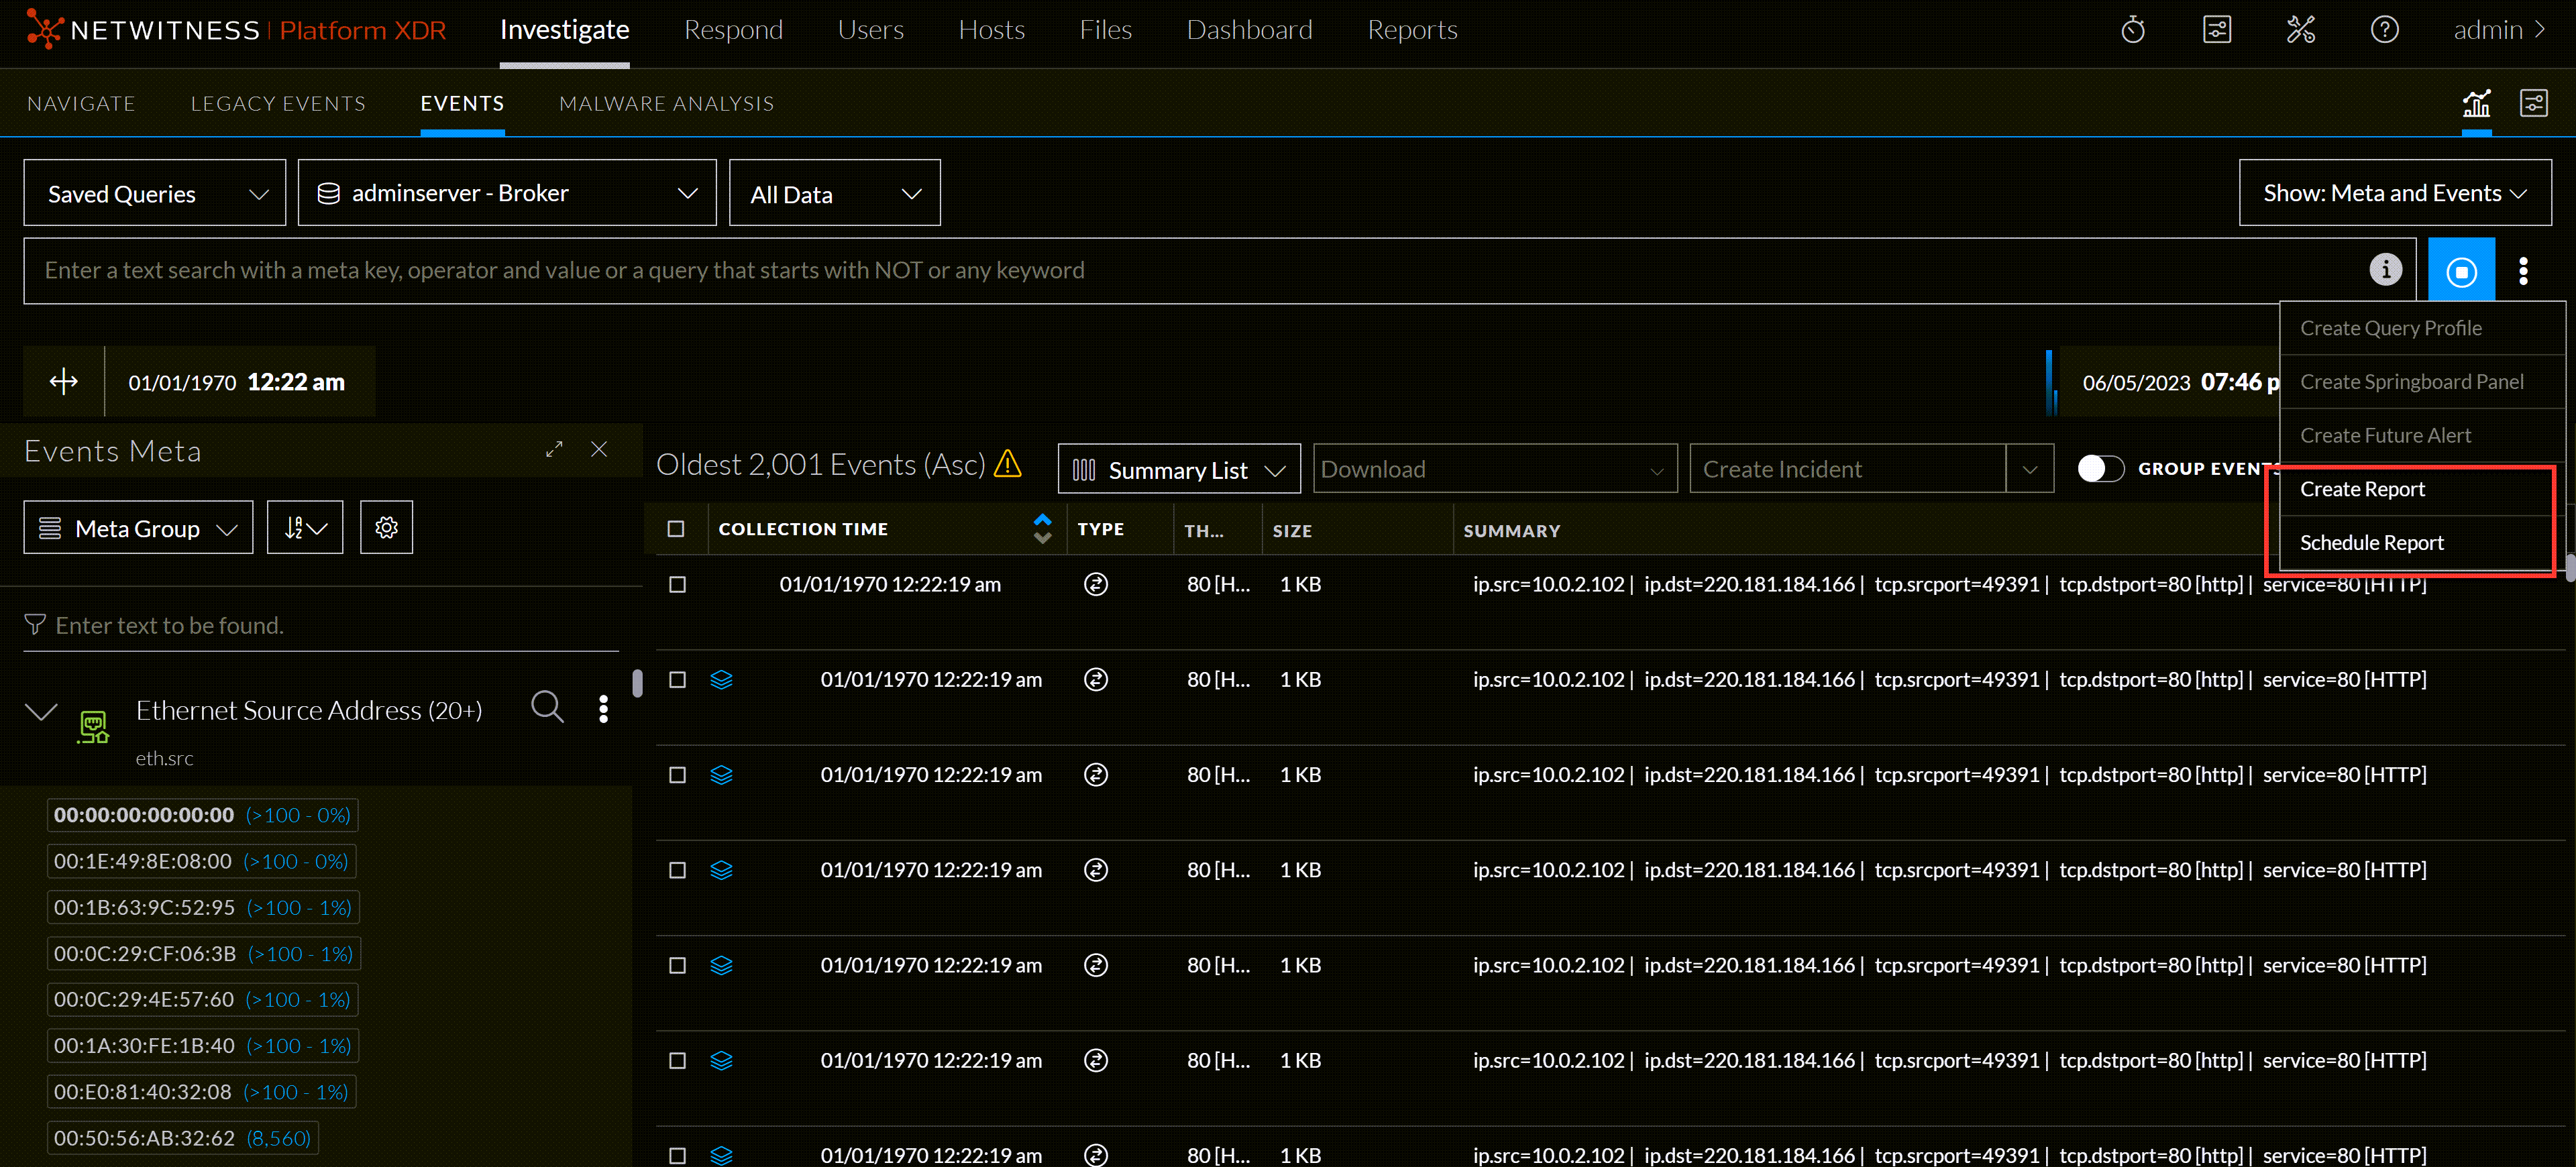Check the select-all events checkbox

pos(676,529)
